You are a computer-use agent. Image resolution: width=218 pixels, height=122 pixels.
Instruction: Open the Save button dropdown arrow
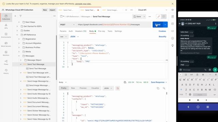(x=144, y=17)
